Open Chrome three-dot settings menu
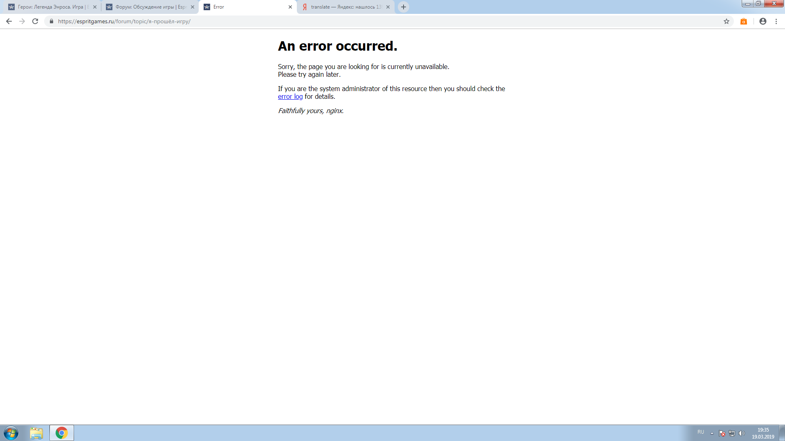 pos(776,21)
